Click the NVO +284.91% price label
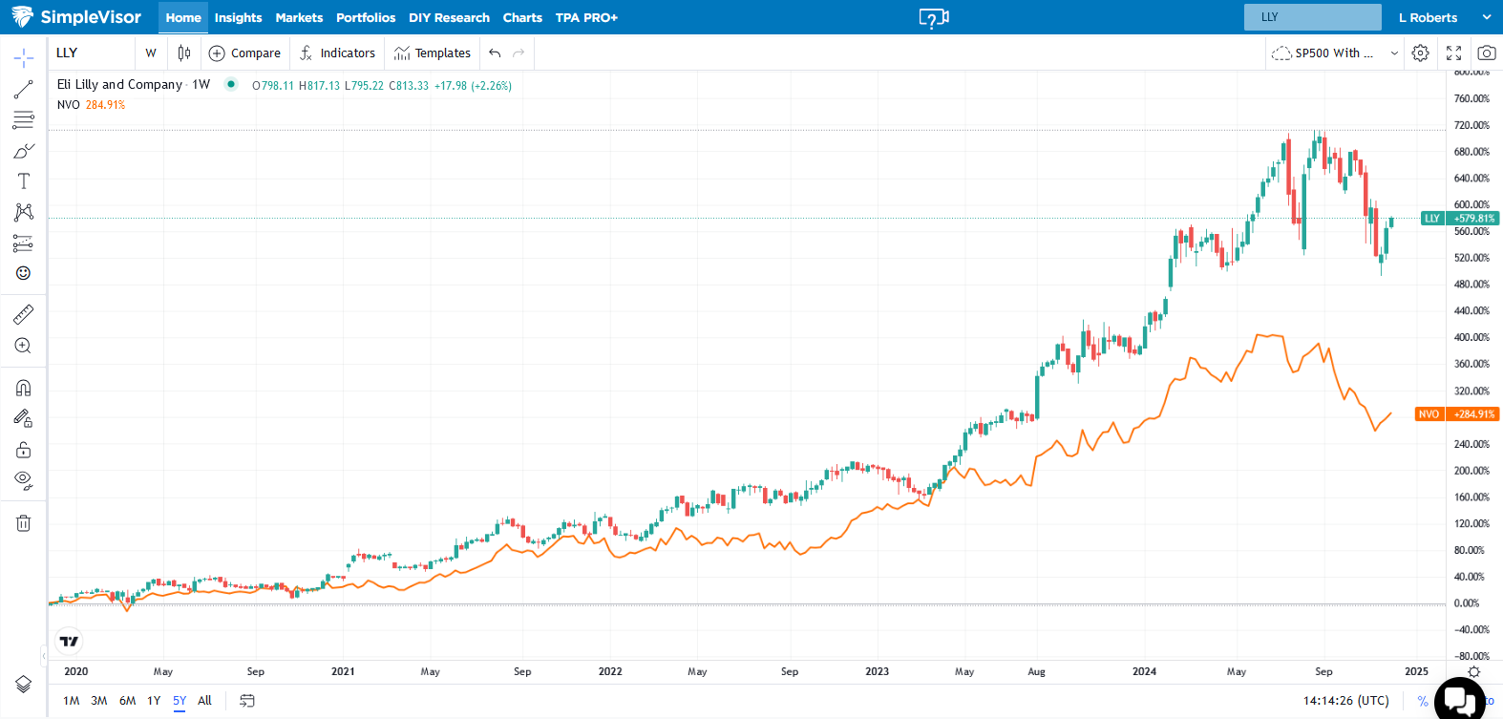Screen dimensions: 1503x719 coord(1457,414)
